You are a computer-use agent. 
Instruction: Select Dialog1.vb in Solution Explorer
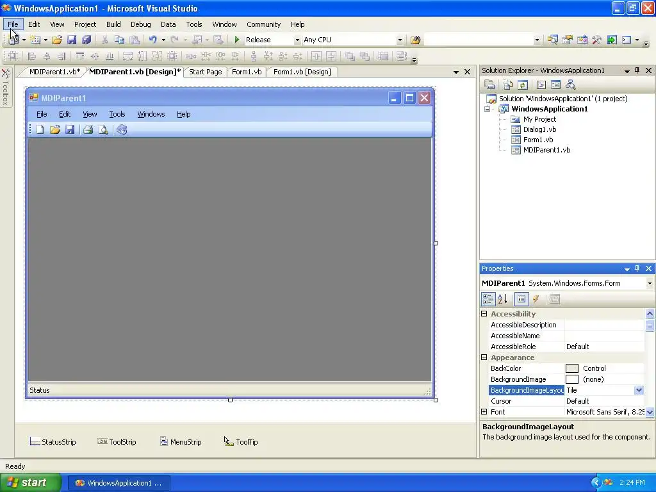click(539, 129)
